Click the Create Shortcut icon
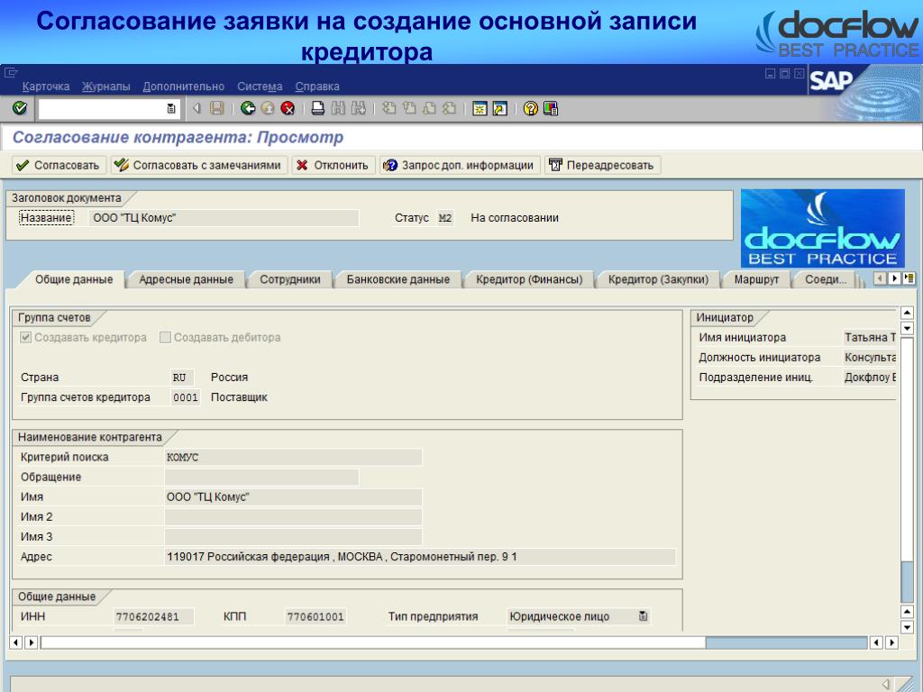This screenshot has width=923, height=692. coord(499,108)
